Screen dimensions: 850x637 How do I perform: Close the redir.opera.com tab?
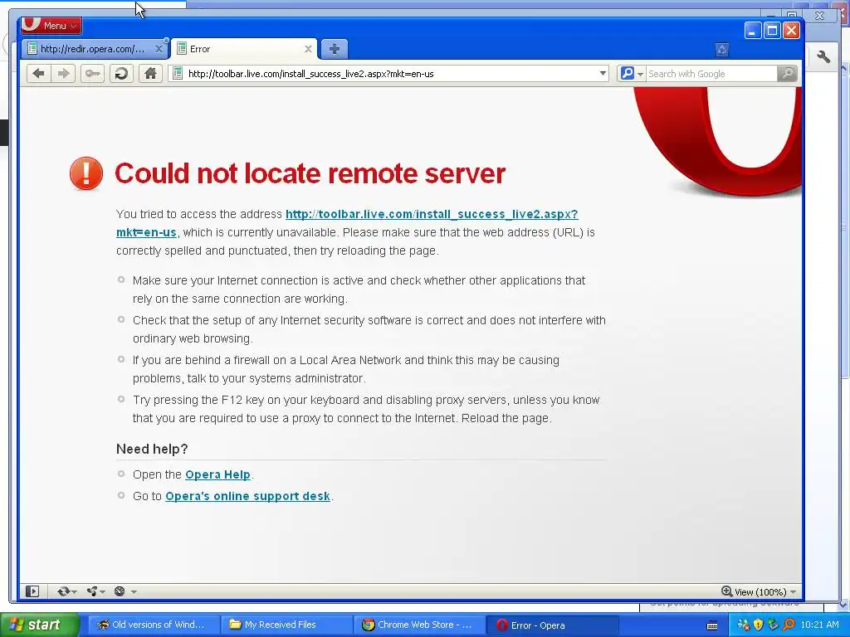click(x=159, y=49)
